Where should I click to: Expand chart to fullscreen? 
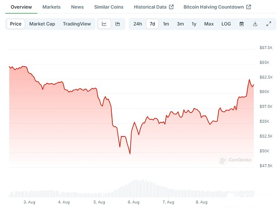[269, 24]
